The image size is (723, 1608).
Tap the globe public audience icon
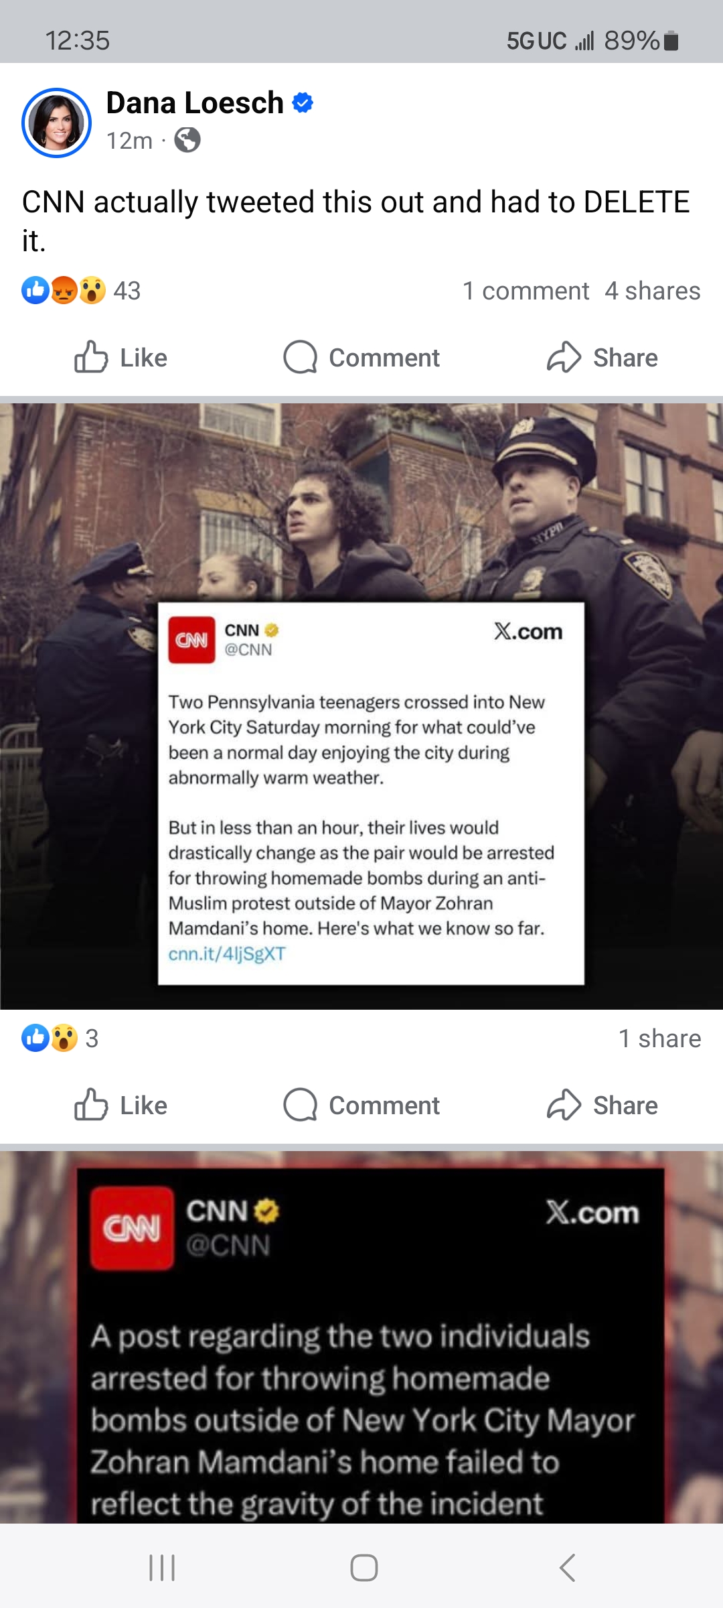click(187, 140)
